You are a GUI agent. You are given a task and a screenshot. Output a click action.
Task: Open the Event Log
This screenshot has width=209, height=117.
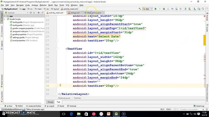tap(199, 106)
